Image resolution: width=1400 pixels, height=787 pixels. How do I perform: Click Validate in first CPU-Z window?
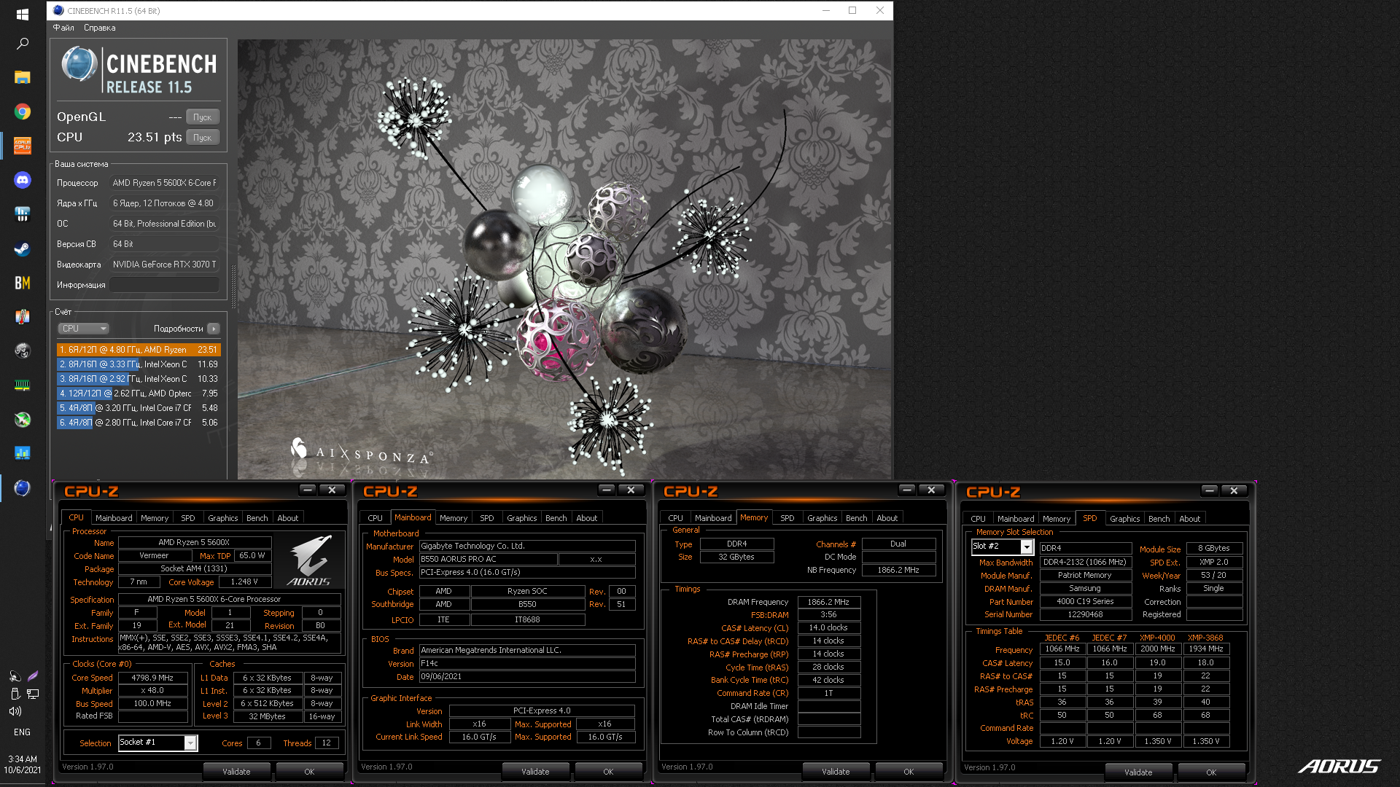tap(236, 772)
